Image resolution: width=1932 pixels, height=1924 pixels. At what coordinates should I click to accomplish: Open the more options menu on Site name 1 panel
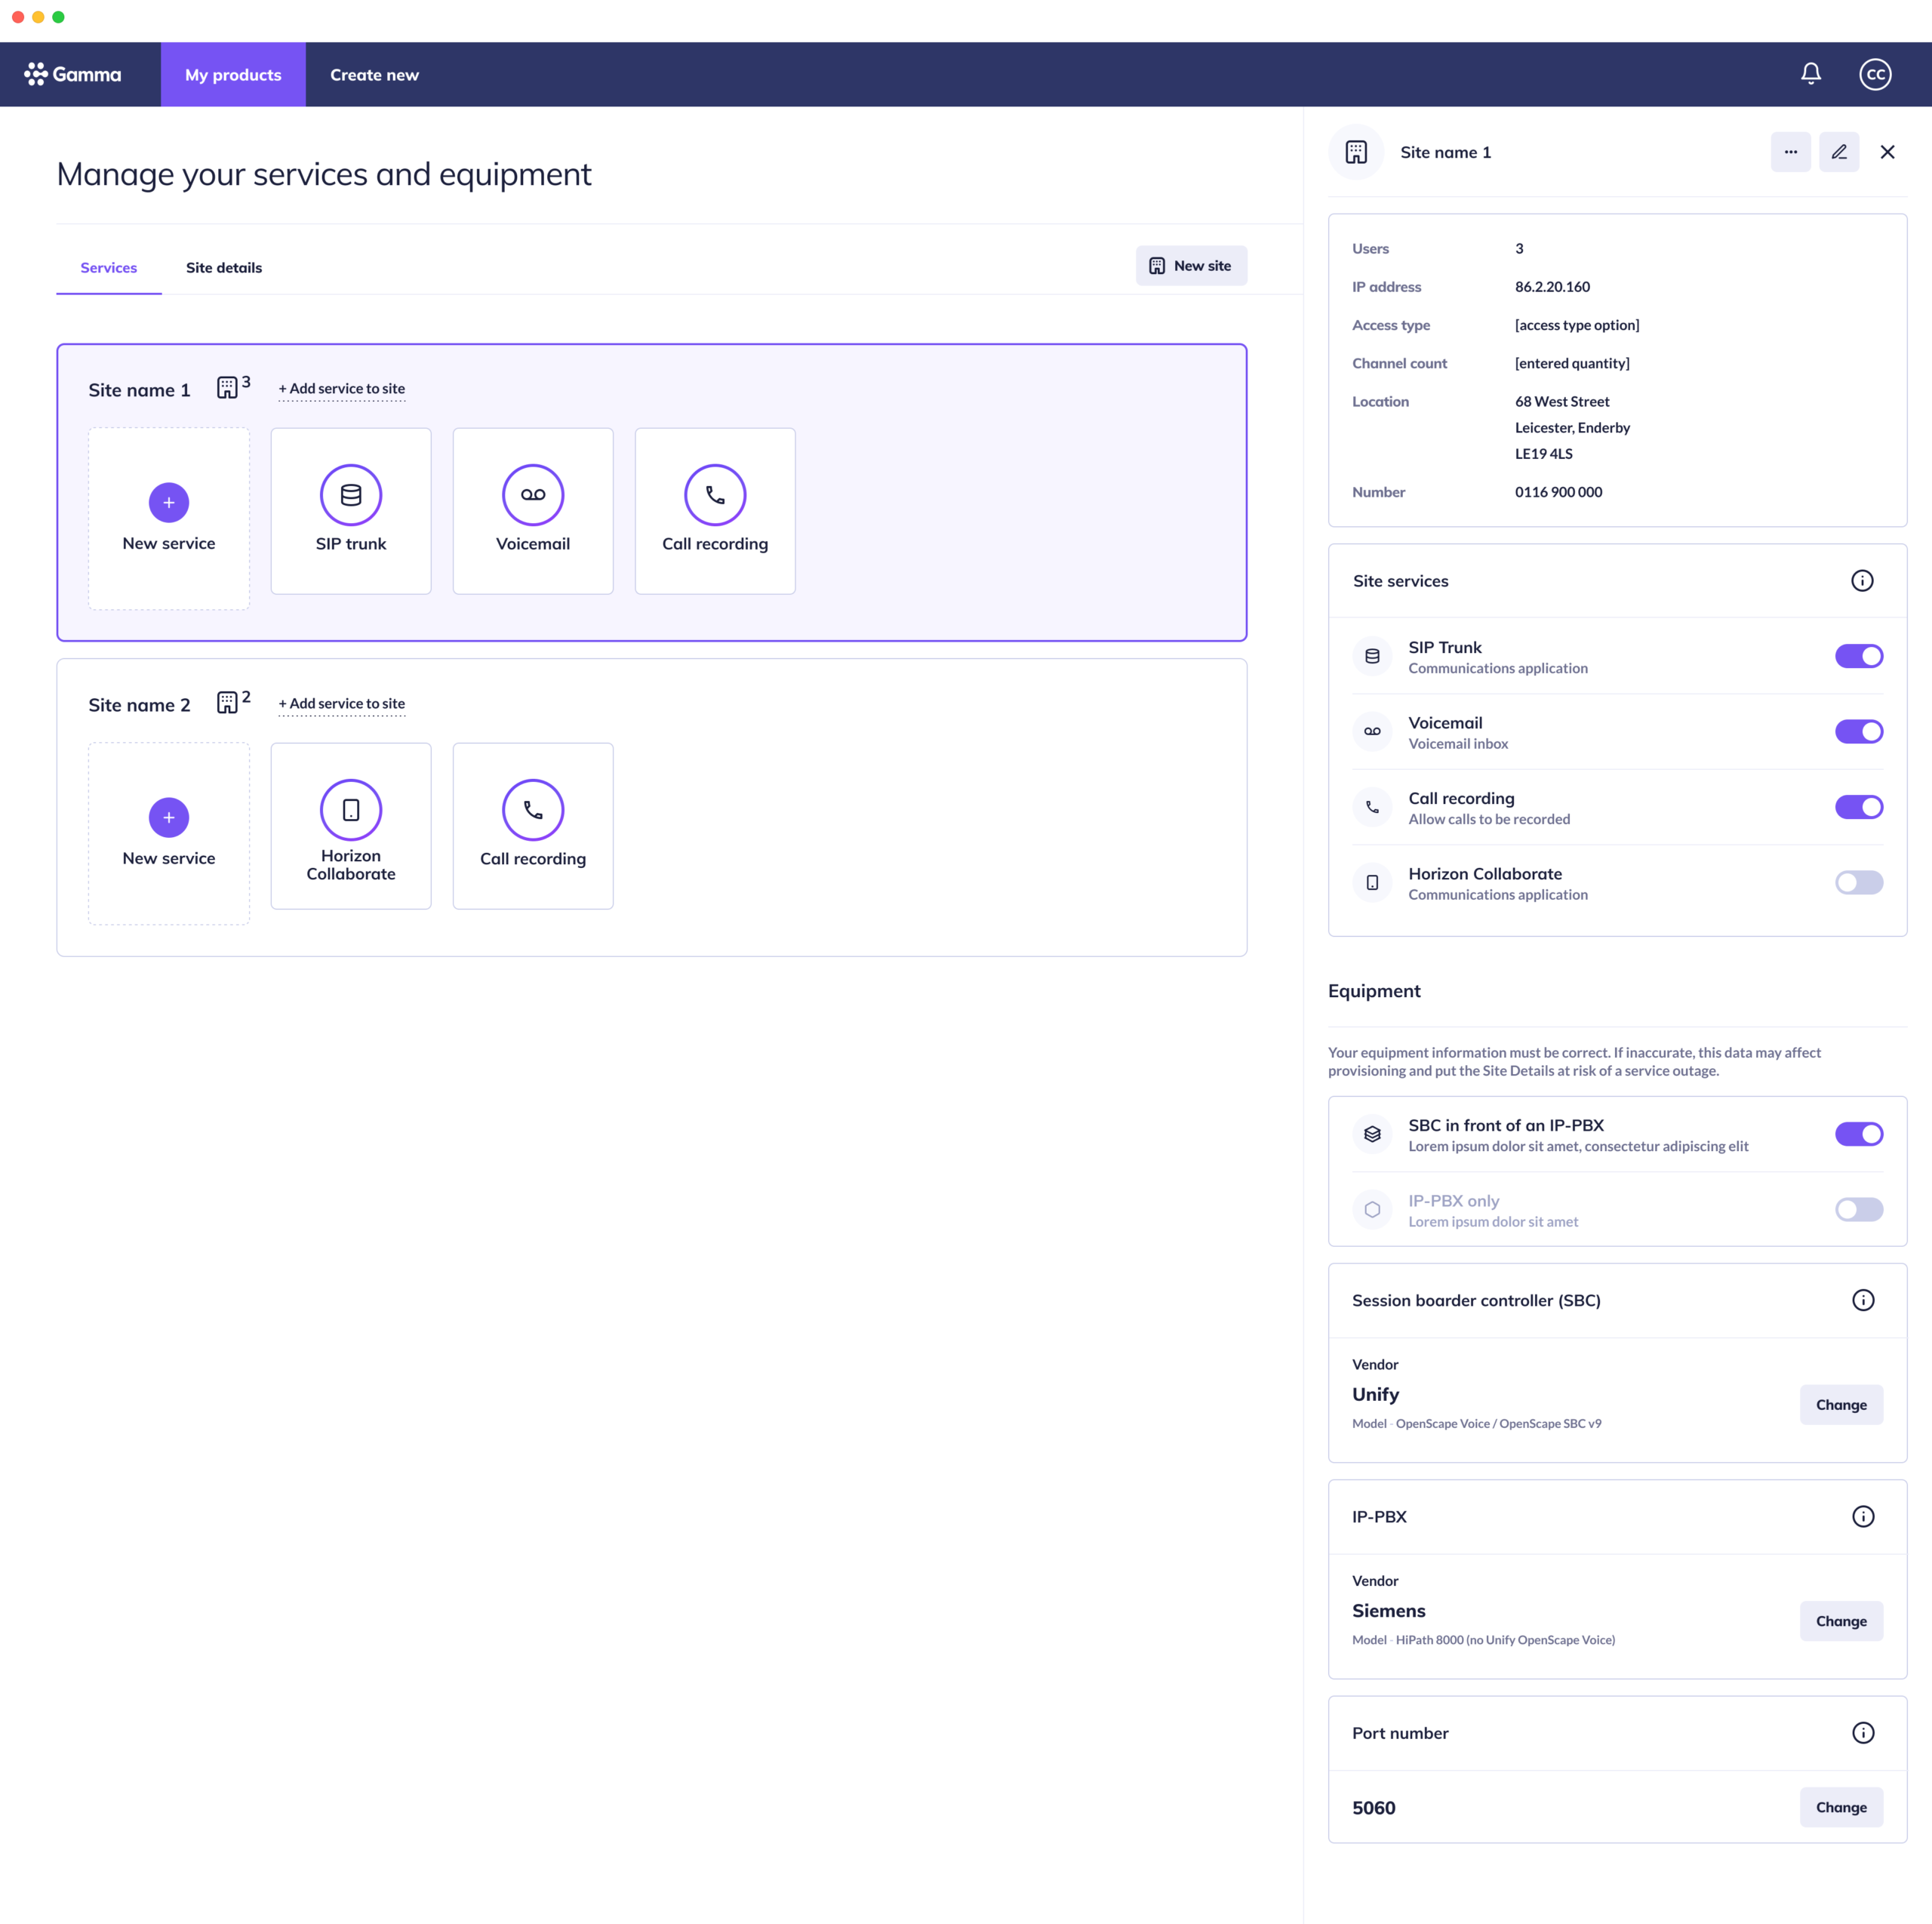pos(1790,152)
